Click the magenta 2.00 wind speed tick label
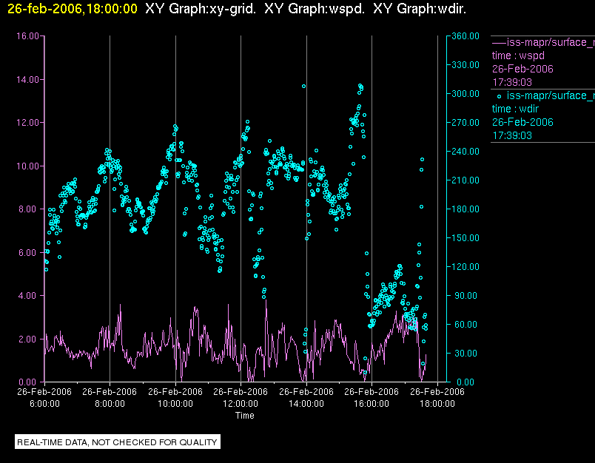The height and width of the screenshot is (463, 595). pos(29,339)
